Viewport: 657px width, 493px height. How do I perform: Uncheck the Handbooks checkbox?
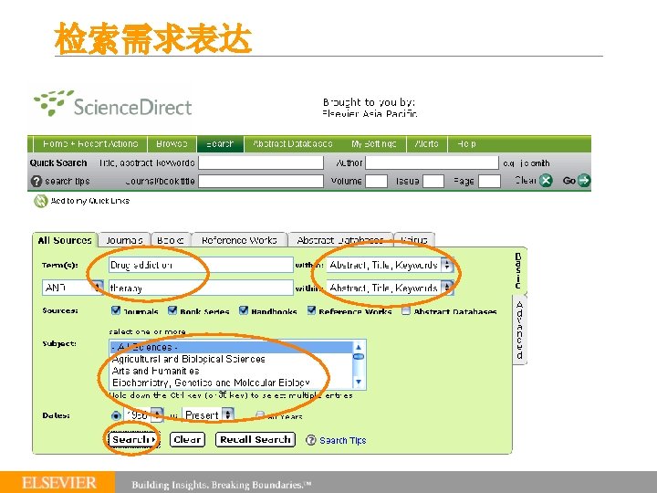pos(244,310)
